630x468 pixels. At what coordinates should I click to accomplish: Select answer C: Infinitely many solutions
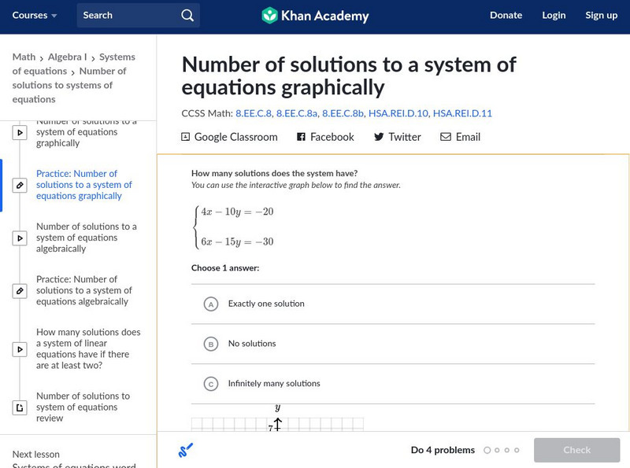tap(210, 384)
